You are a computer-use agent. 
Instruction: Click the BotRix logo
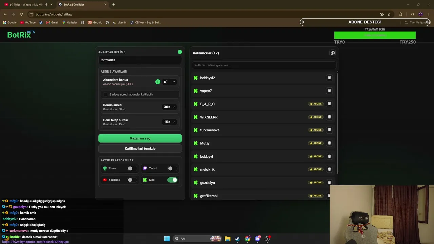[21, 34]
